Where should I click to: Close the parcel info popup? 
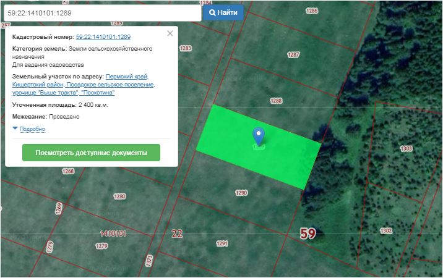170,34
